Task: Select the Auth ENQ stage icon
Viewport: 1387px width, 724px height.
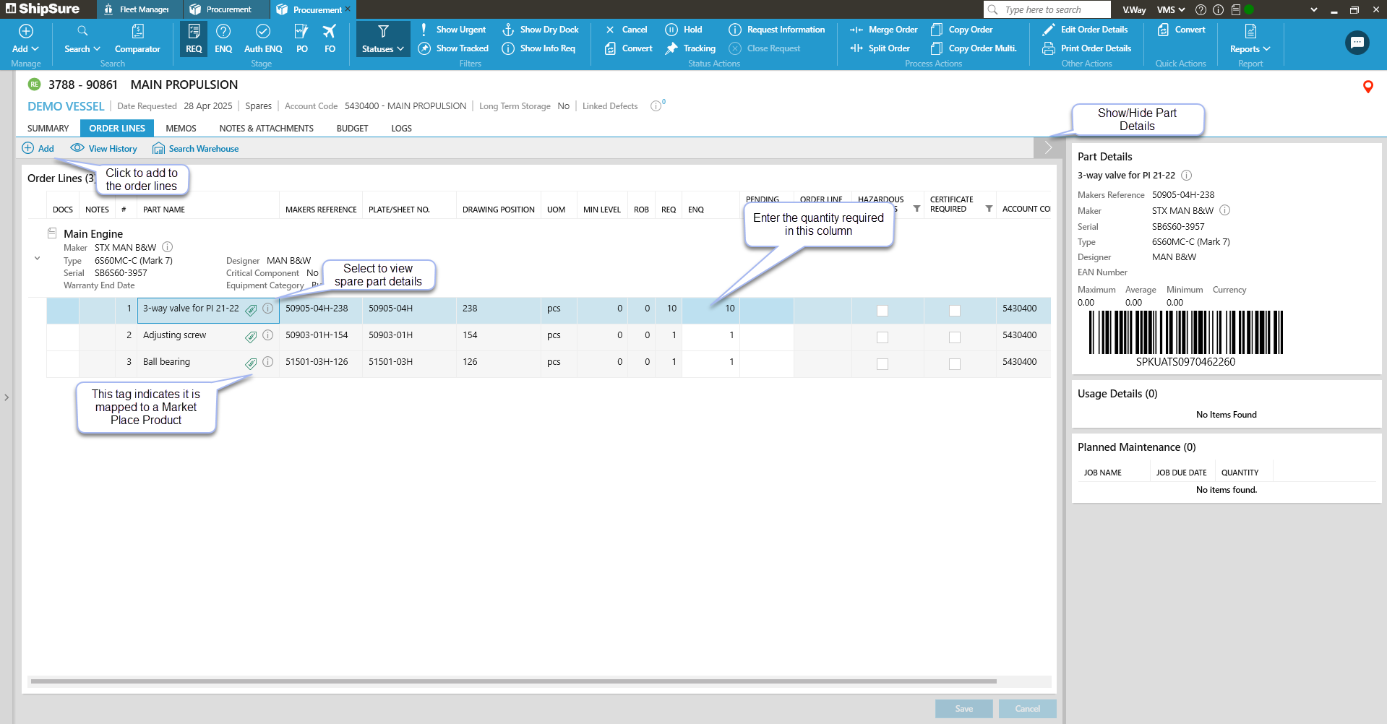Action: click(x=263, y=32)
